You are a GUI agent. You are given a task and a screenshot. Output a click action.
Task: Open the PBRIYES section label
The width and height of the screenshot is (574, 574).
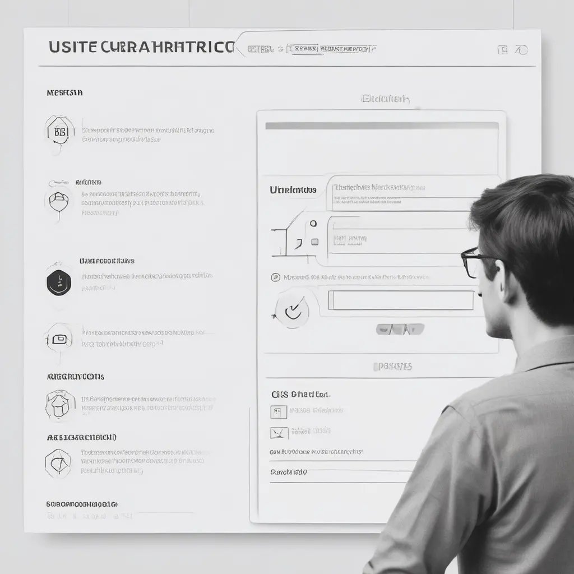[x=392, y=366]
